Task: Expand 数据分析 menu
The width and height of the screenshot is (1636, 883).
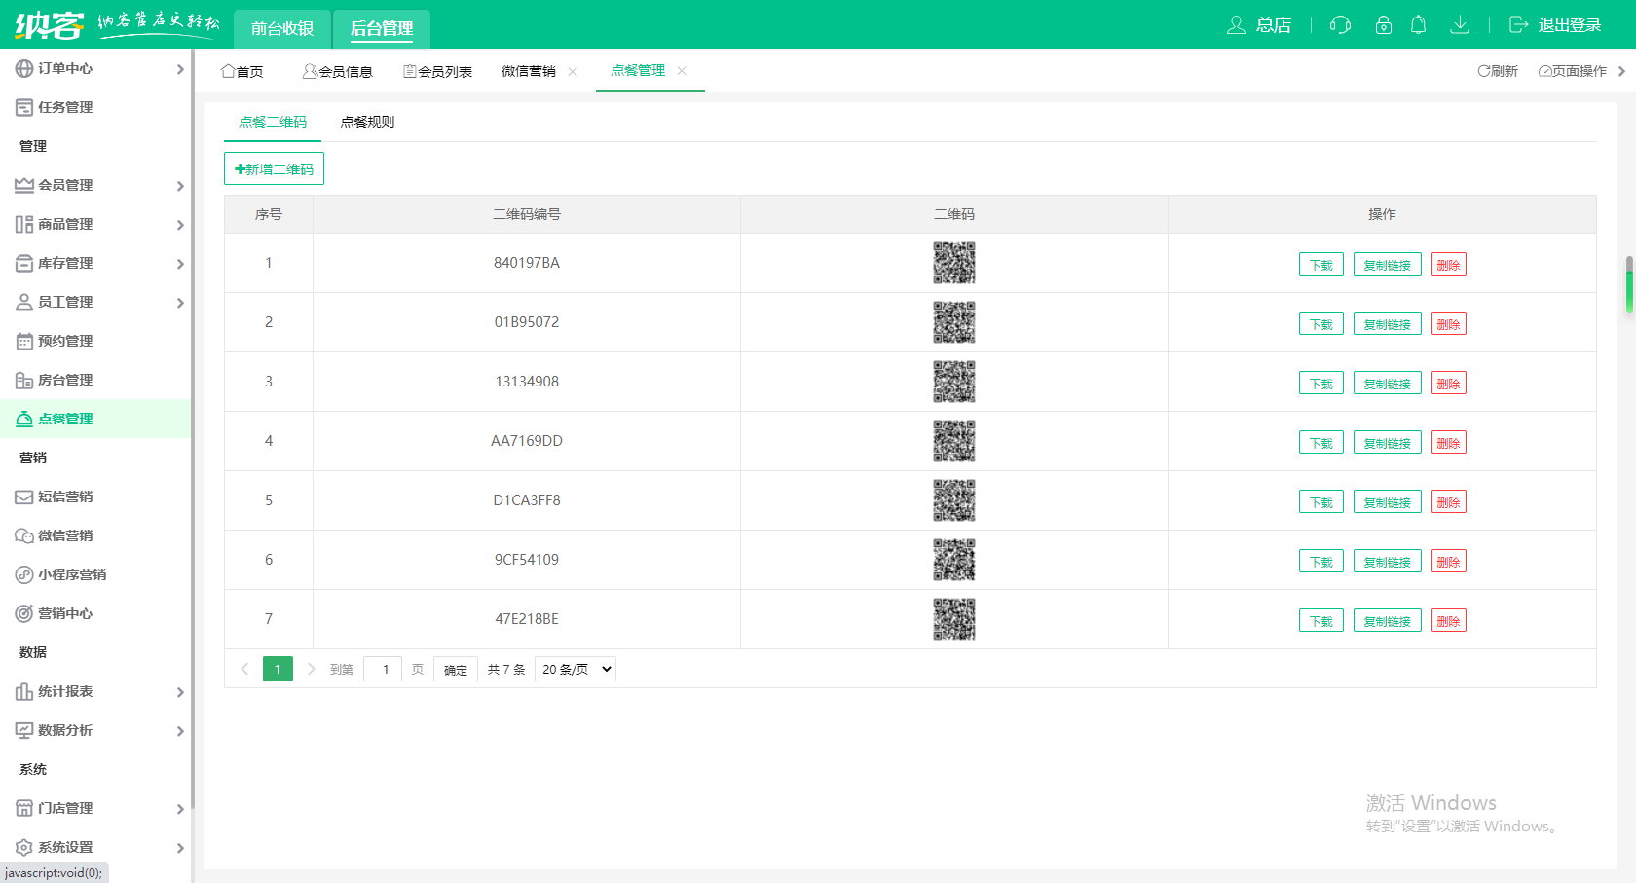Action: coord(95,730)
